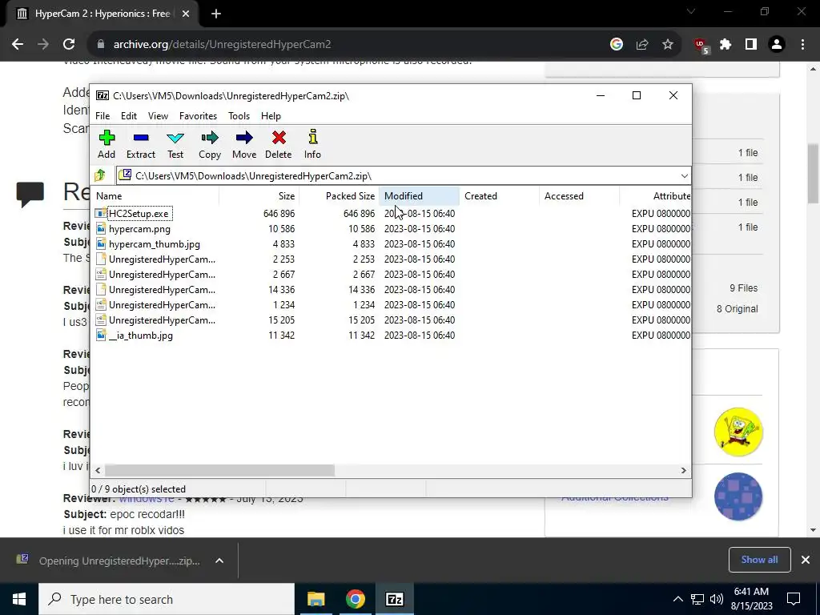Show hidden system tray icons
Screen dimensions: 820x615
coord(677,599)
